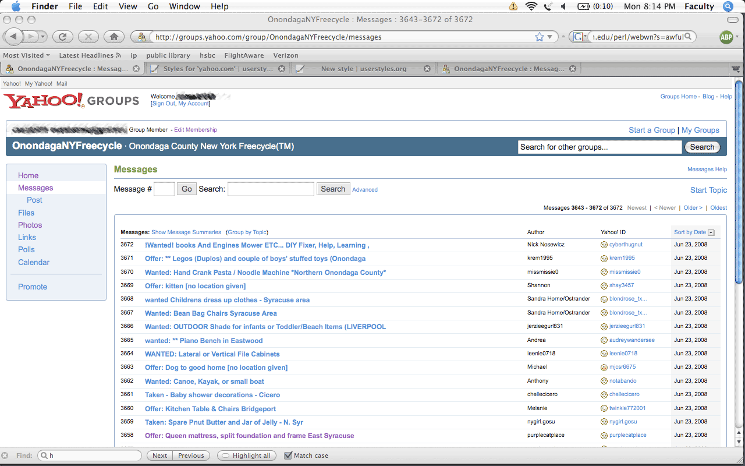745x466 pixels.
Task: Click the Find text field
Action: tap(90, 456)
